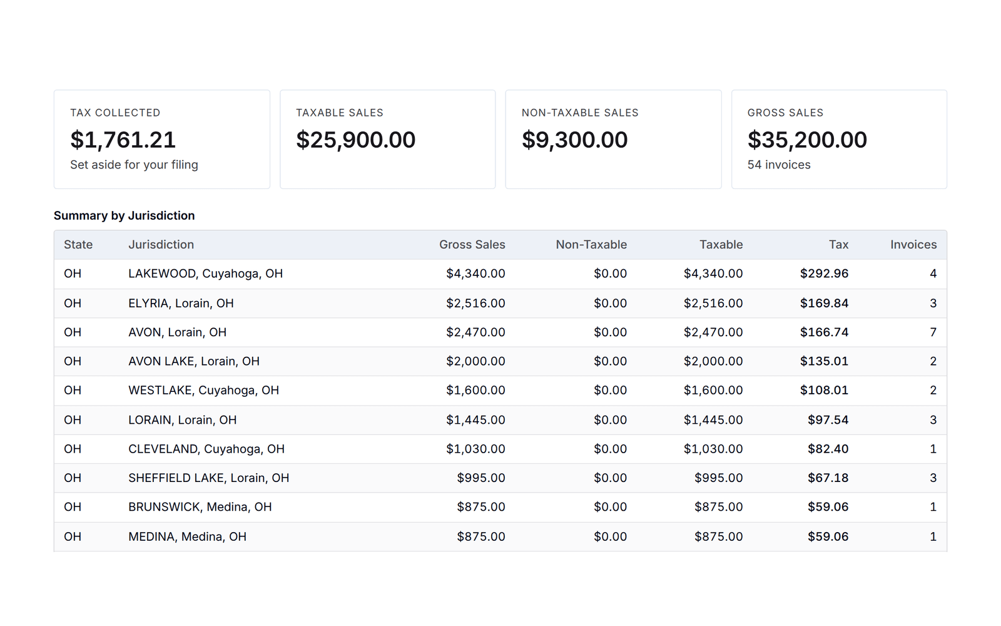Click the $4,340.00 gross sales cell
The width and height of the screenshot is (1001, 626).
(x=475, y=274)
